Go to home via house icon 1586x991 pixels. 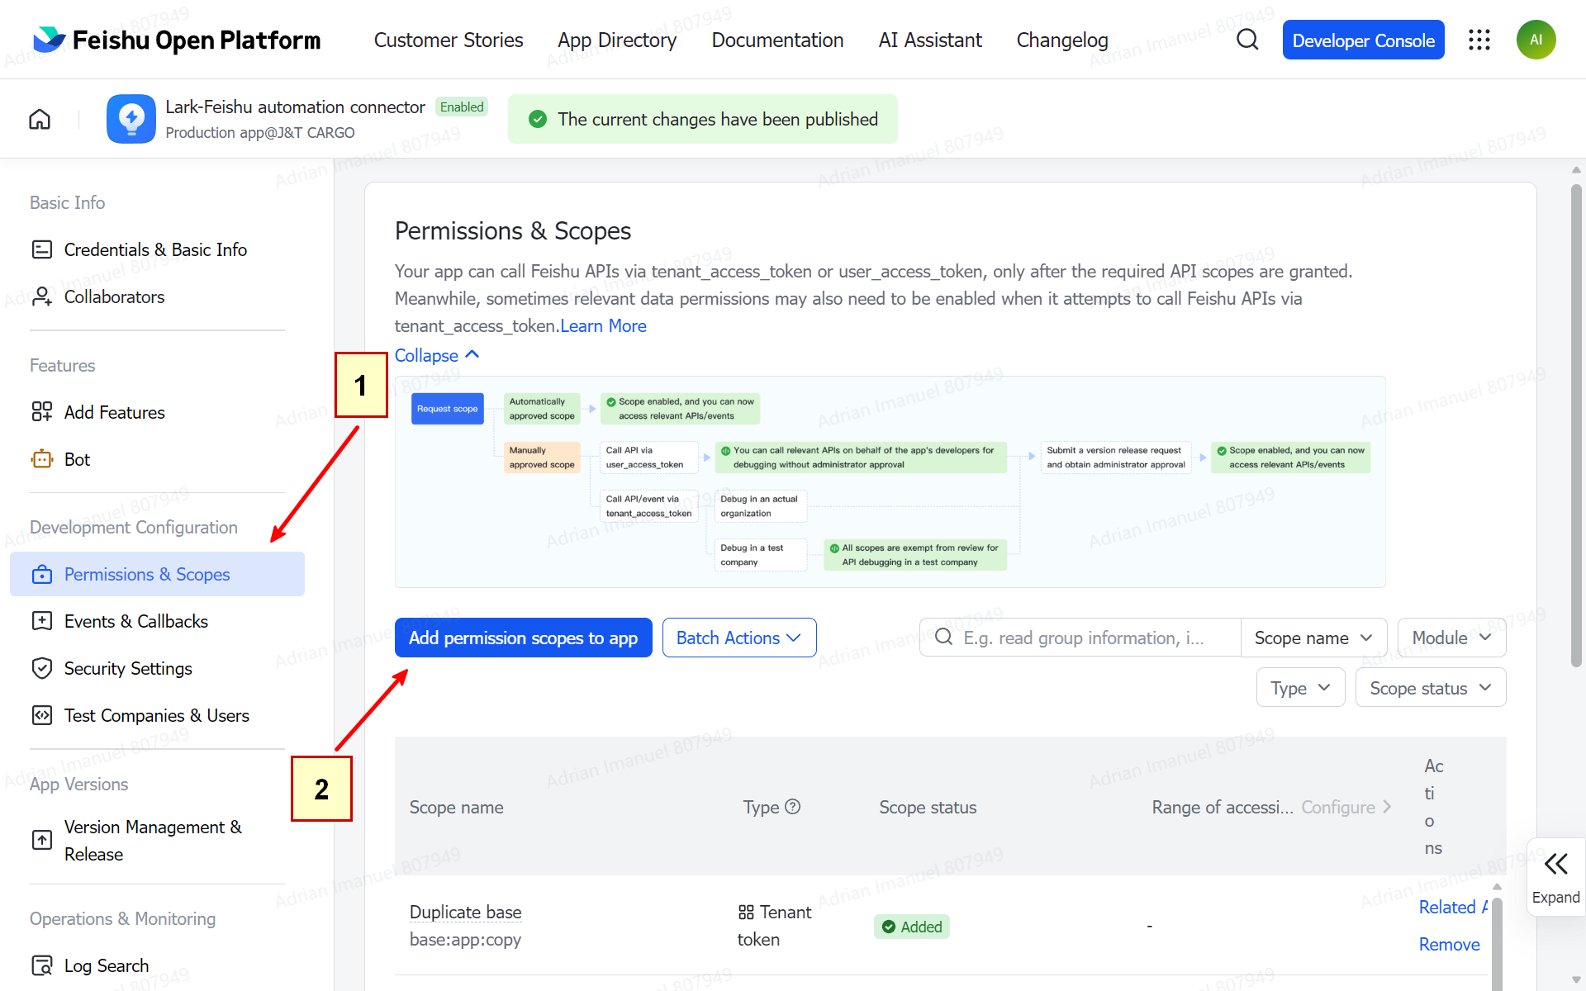(x=40, y=120)
